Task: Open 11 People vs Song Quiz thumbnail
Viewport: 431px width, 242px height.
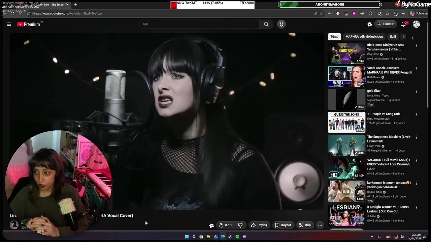Action: pyautogui.click(x=346, y=122)
